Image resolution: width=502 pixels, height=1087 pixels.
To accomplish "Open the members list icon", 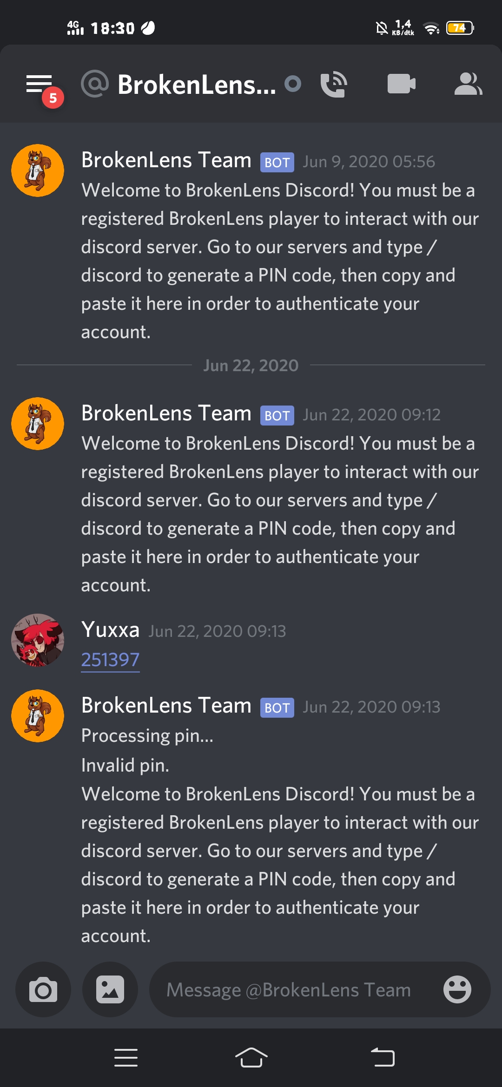I will click(468, 84).
